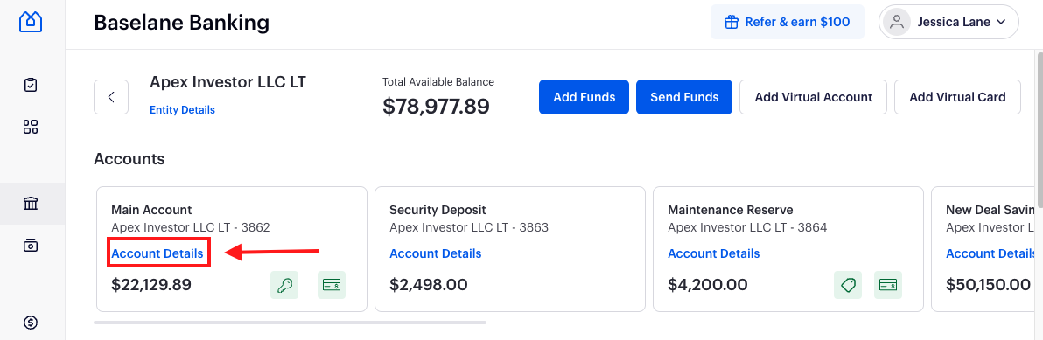
Task: Open the Baselane home logo
Action: (31, 21)
